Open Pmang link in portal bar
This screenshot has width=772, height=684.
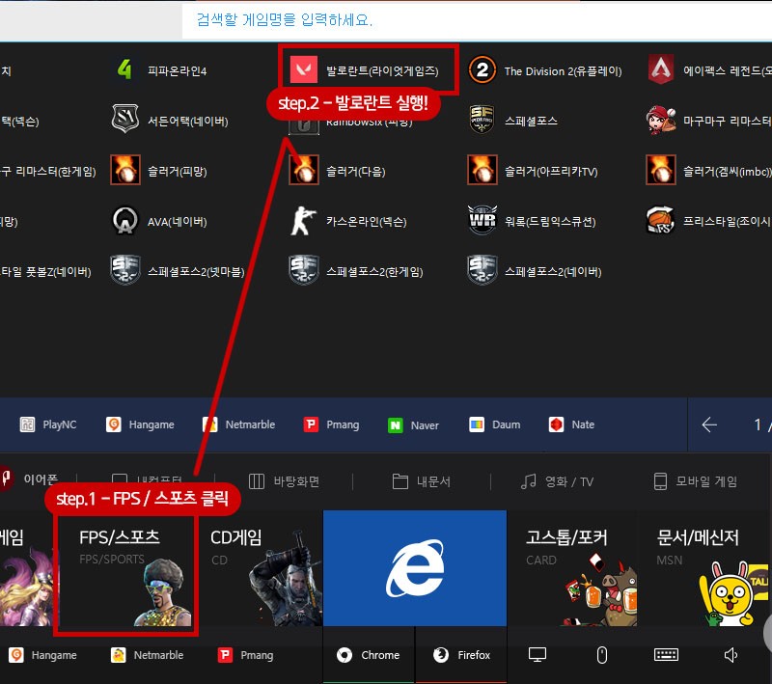[332, 424]
